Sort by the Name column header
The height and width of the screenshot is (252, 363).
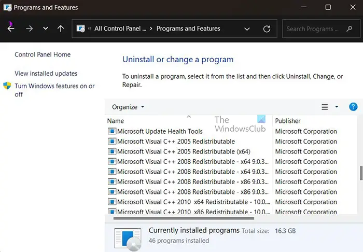tap(116, 121)
